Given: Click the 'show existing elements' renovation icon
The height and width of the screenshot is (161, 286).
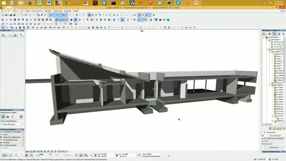Looking at the screenshot, I should click(x=3, y=116).
